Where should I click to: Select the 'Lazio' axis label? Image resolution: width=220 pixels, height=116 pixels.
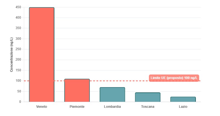coord(183,106)
